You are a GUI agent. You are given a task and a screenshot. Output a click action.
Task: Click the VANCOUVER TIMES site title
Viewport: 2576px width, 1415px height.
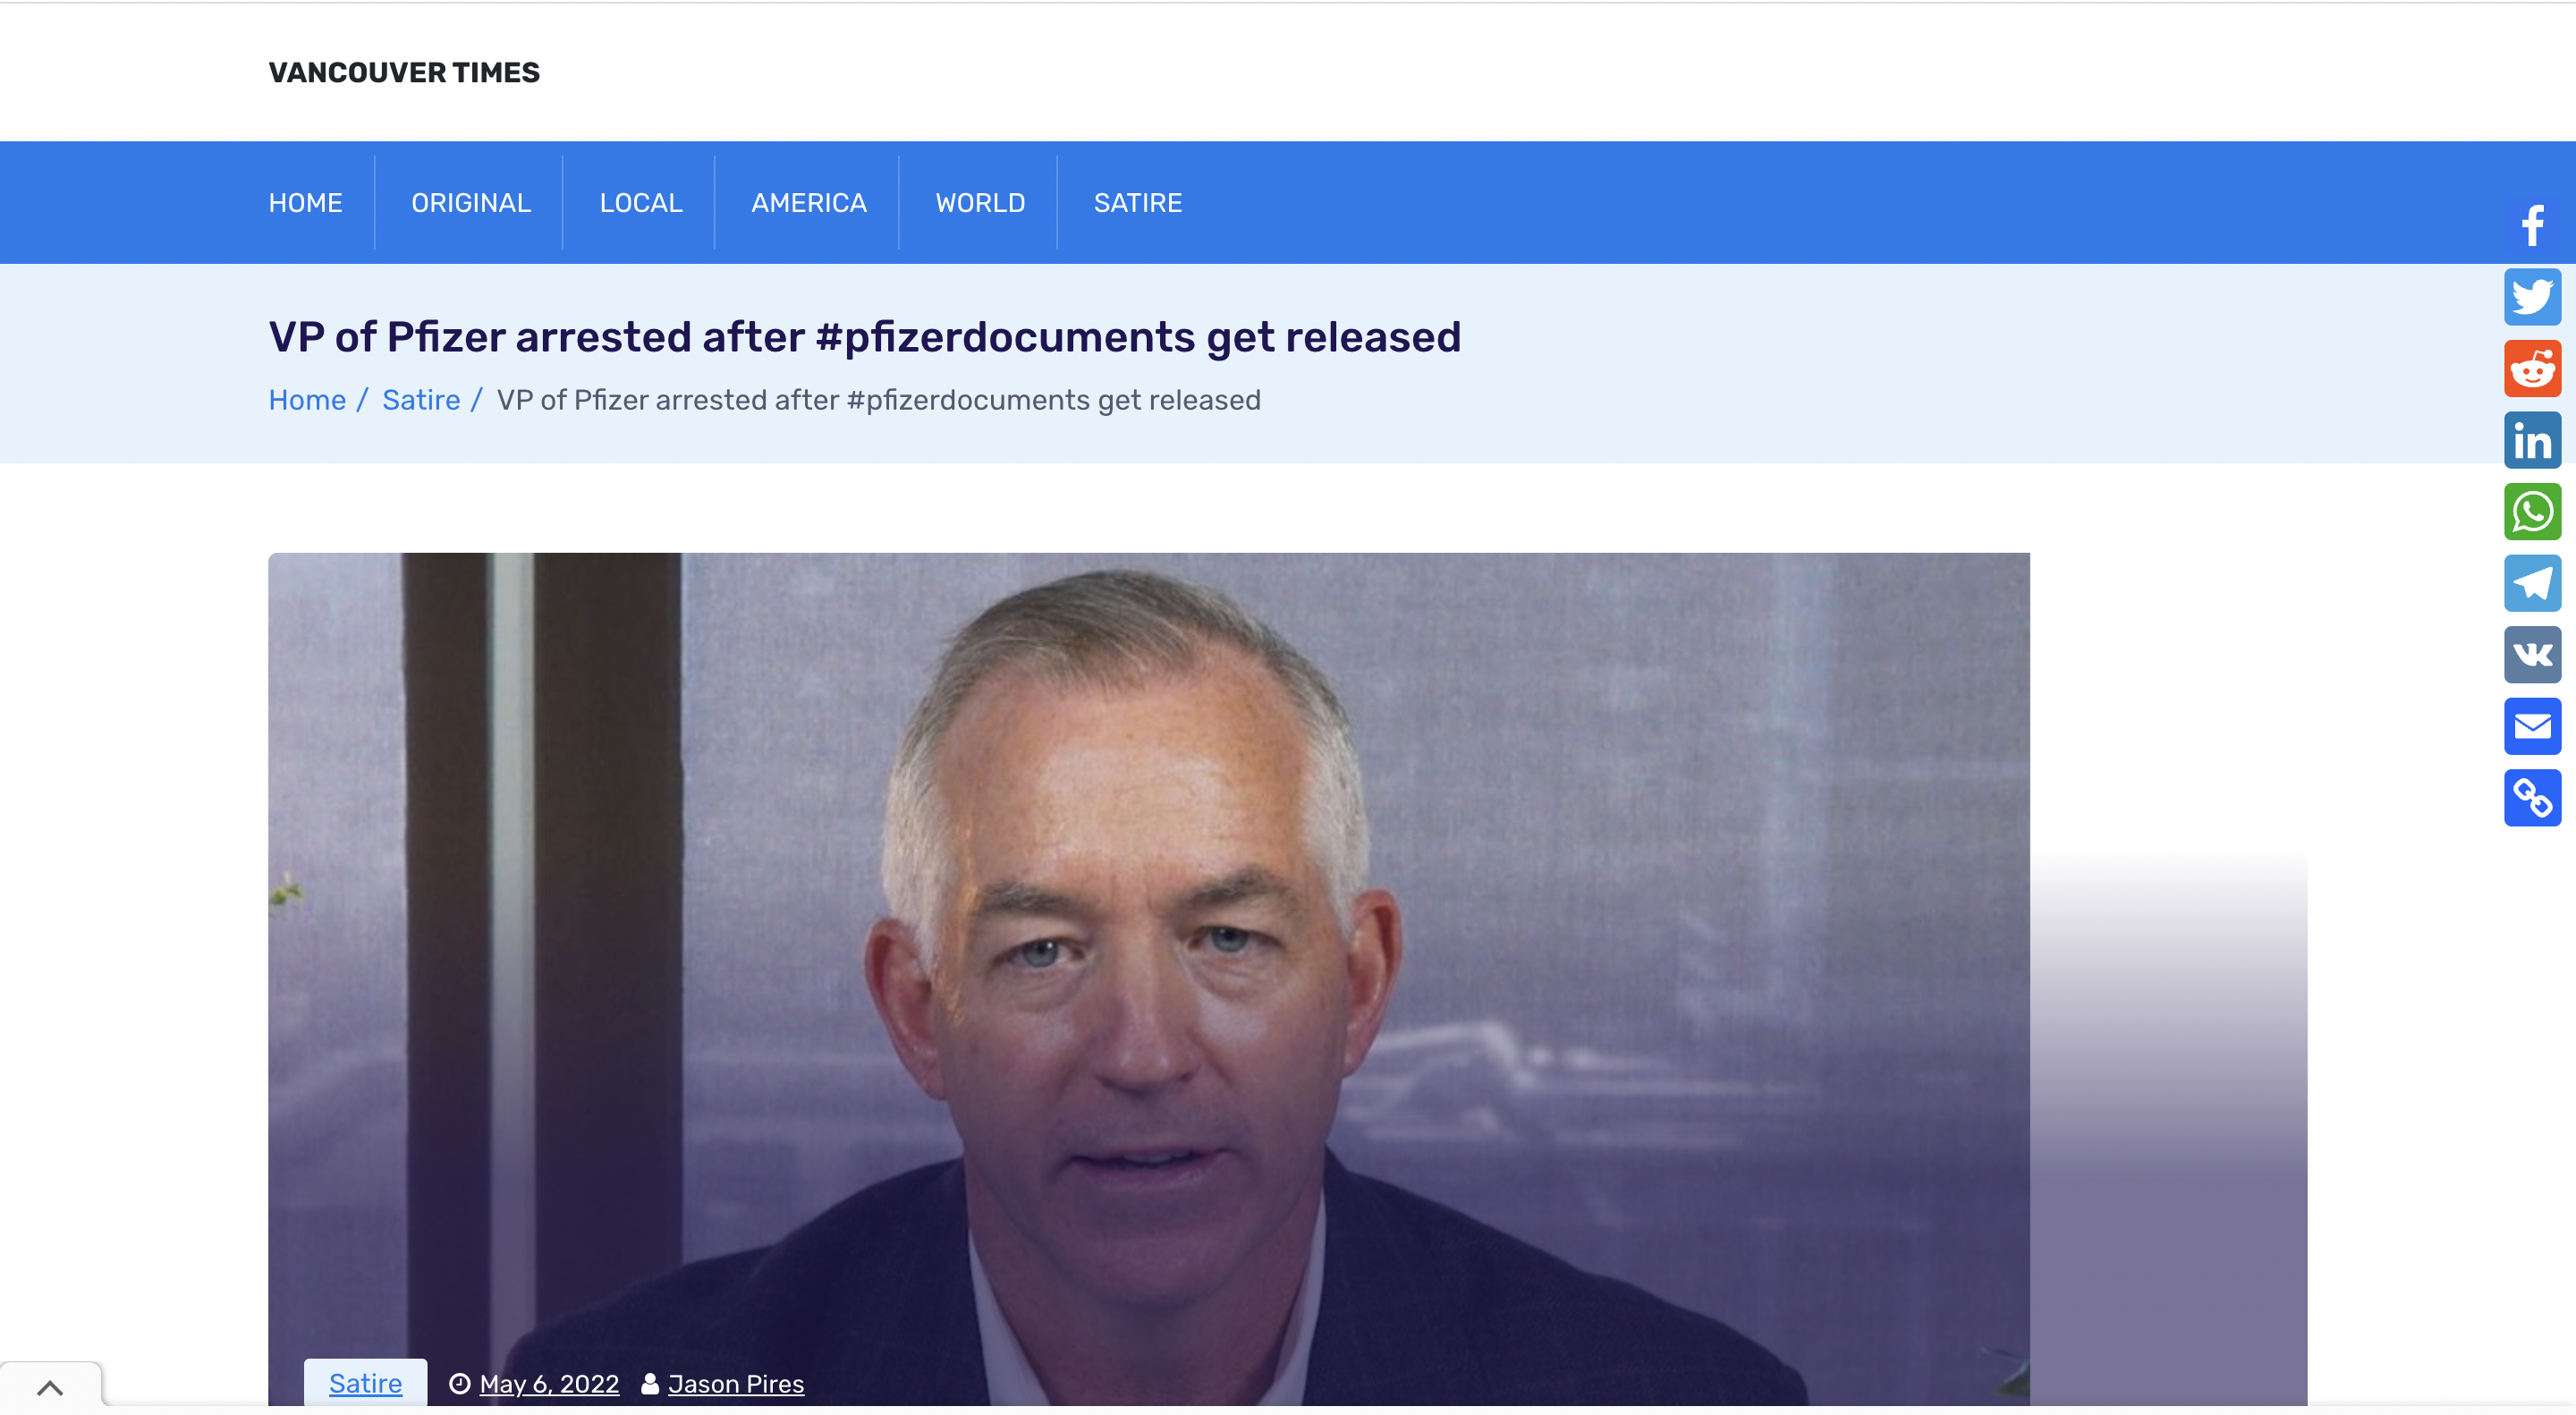404,72
